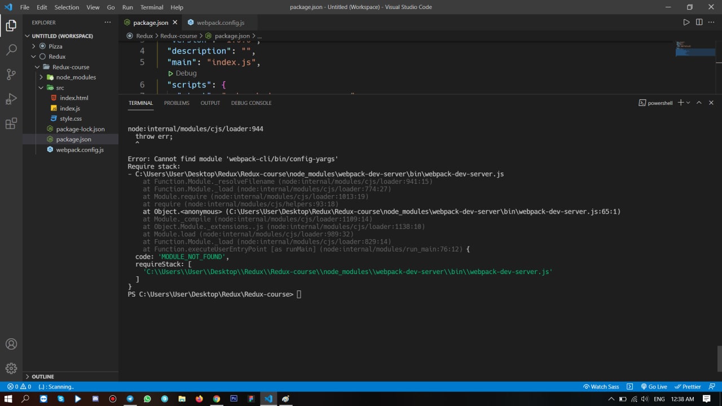Image resolution: width=722 pixels, height=406 pixels.
Task: Collapse the Redux-course folder
Action: pos(71,67)
